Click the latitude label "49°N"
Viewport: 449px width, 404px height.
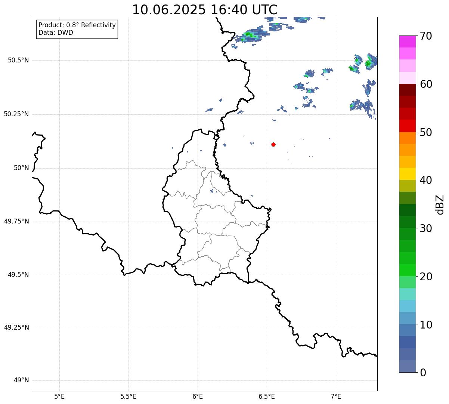[21, 380]
